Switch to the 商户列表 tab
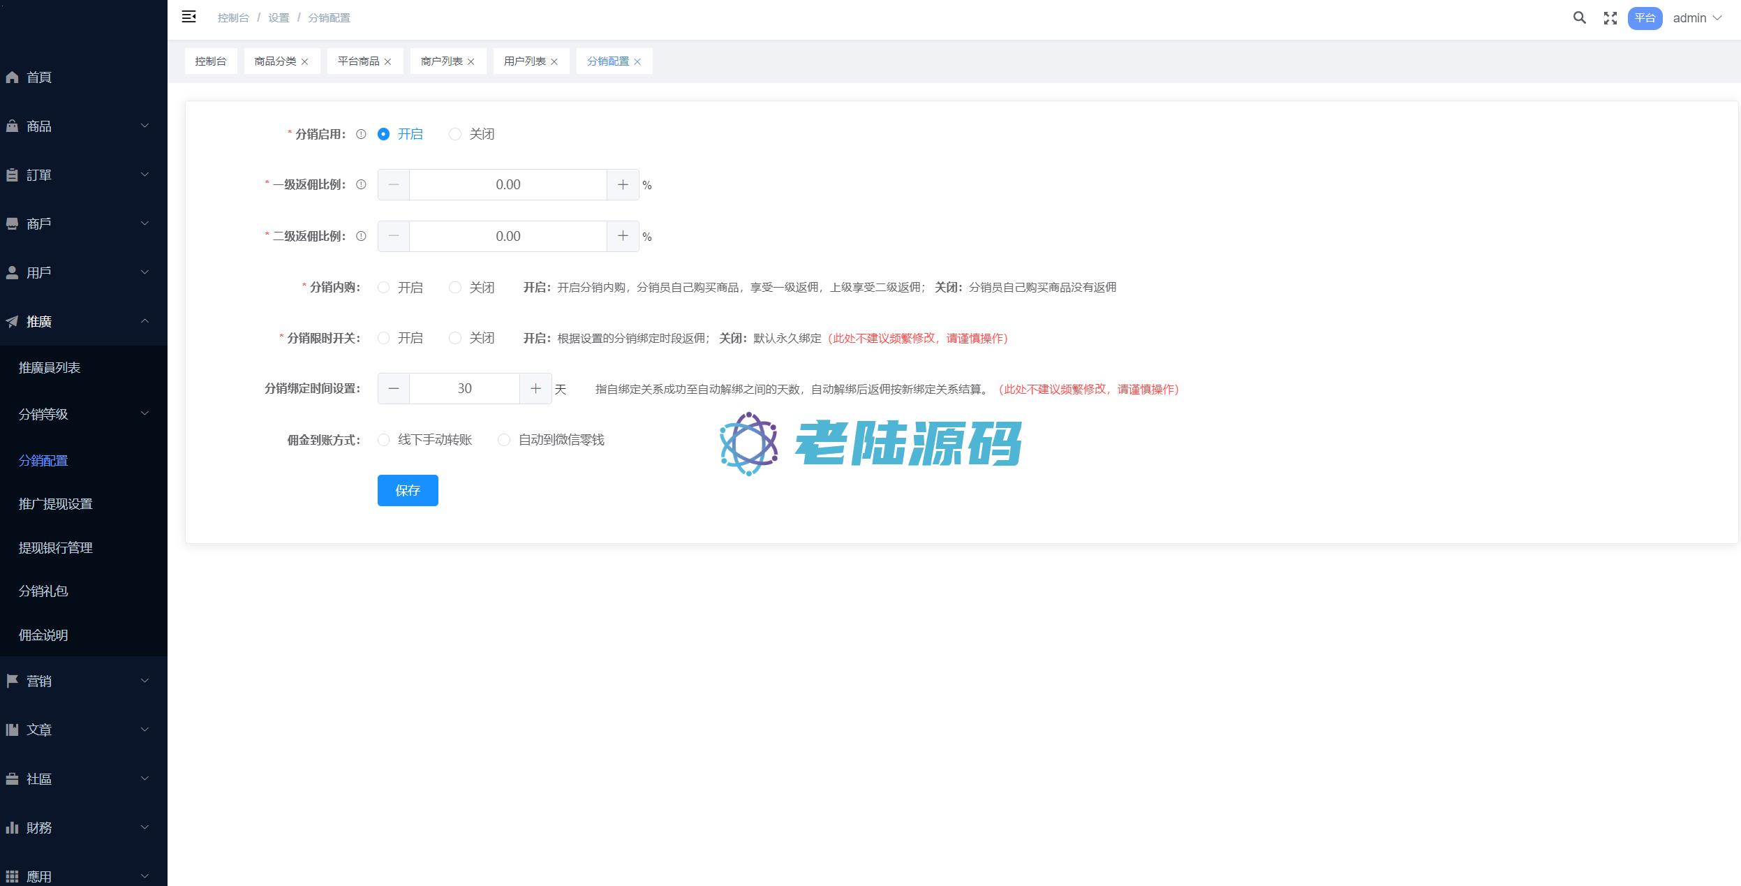This screenshot has height=886, width=1741. click(441, 61)
